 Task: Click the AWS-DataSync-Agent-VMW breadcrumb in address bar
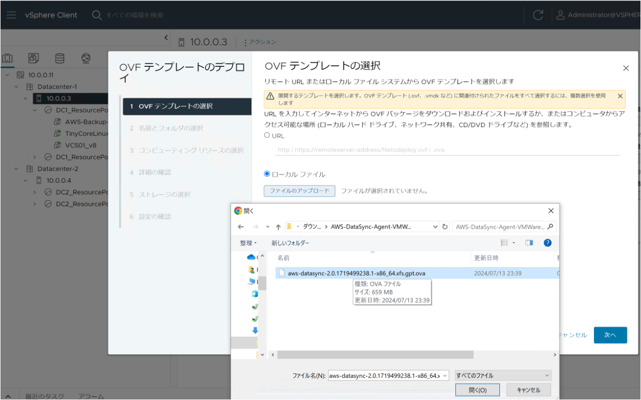(x=371, y=227)
